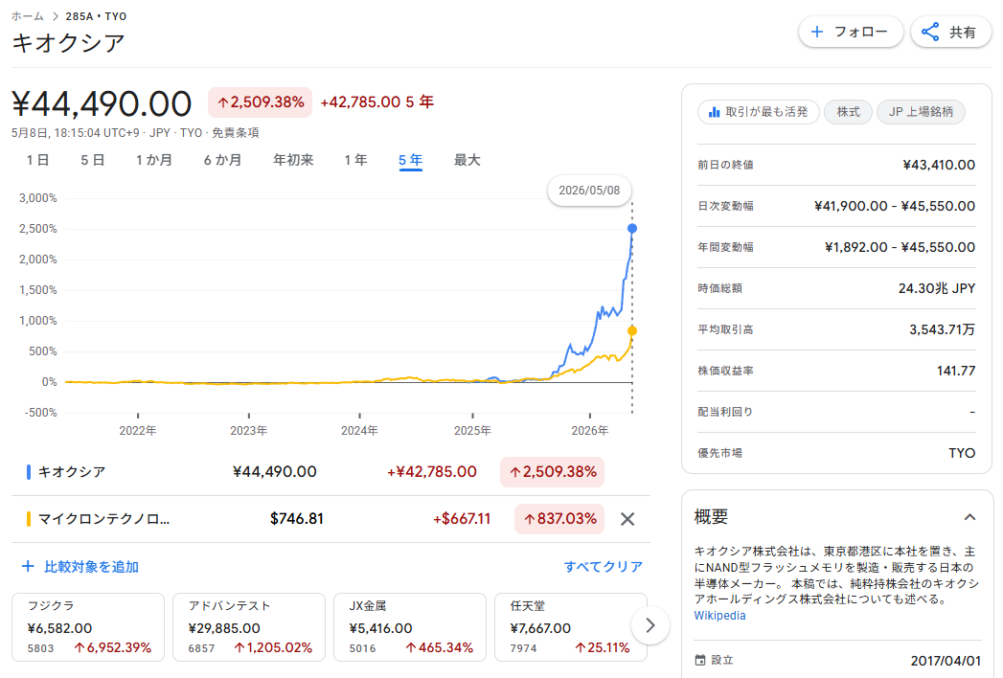Click the ↑837.03% badge in Micron row
The image size is (1003, 678).
[559, 519]
